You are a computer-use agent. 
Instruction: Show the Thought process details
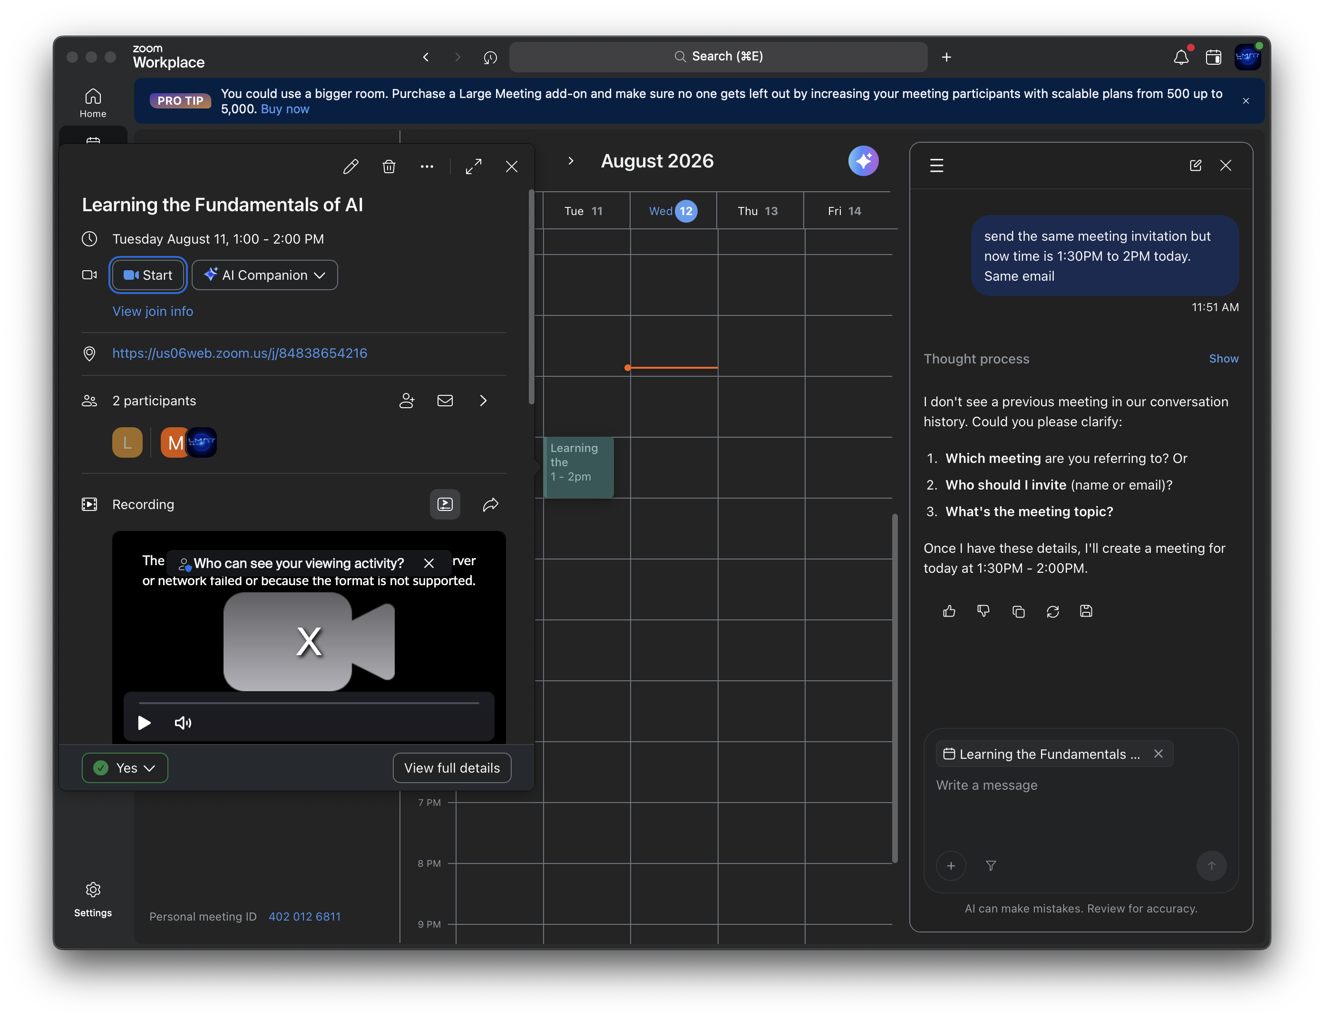[x=1223, y=358]
